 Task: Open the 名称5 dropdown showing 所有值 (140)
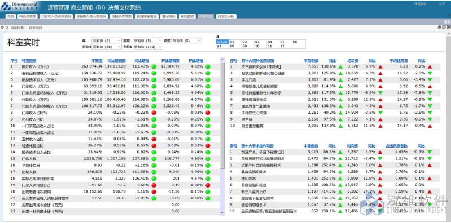click(148, 47)
